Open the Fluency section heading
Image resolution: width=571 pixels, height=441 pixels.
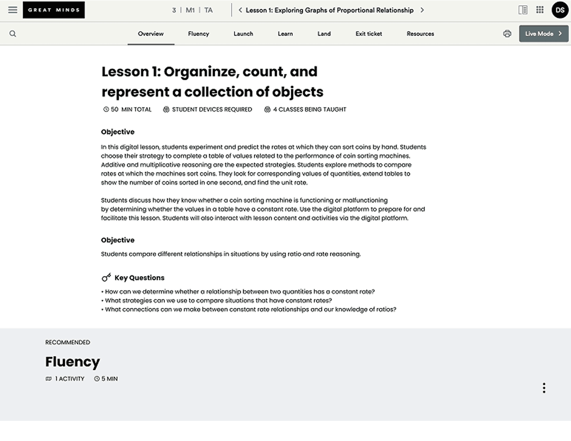pos(73,362)
